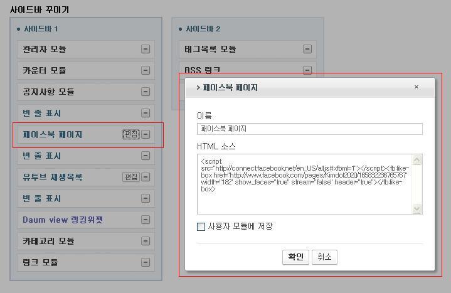This screenshot has width=451, height=293.
Task: Select the 링크 모듈 item
Action: pos(86,262)
